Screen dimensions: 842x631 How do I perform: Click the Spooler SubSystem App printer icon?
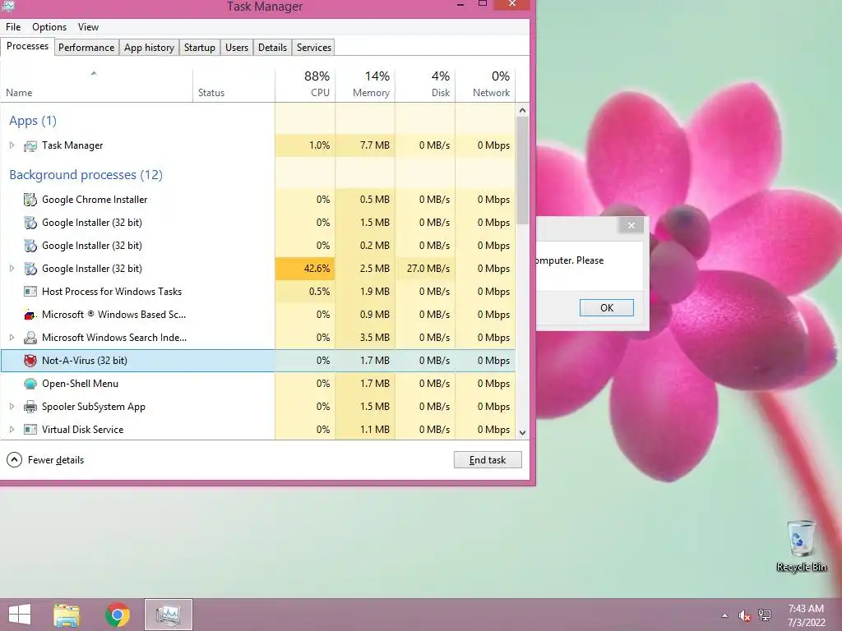tap(30, 407)
